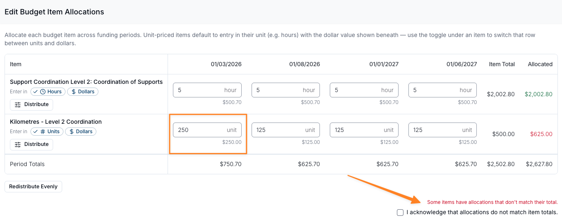The image size is (562, 222).
Task: Edit Support Coordination hours for 01/06/2027
Action: (x=443, y=90)
